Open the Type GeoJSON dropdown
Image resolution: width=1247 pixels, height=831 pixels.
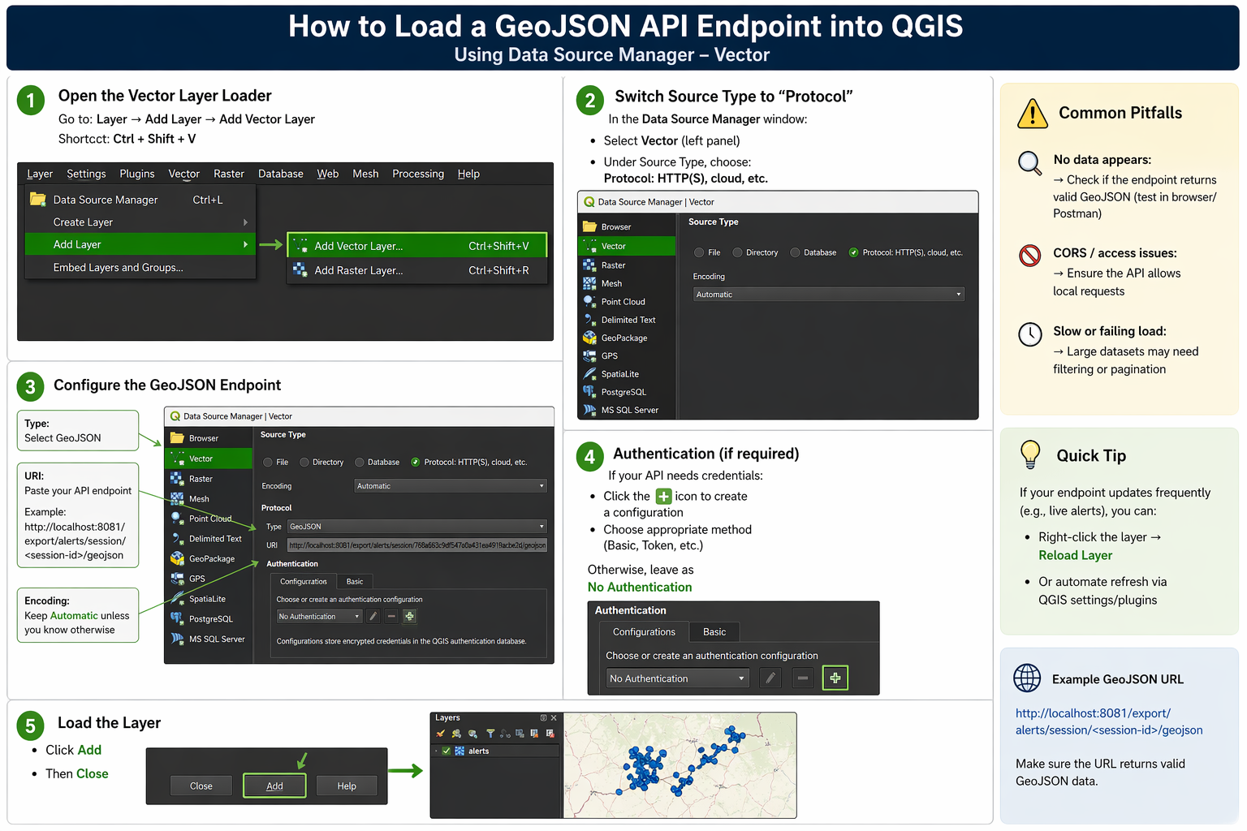pyautogui.click(x=417, y=527)
